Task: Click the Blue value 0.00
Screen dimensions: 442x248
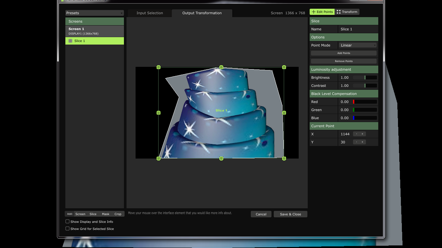Action: coord(345,118)
